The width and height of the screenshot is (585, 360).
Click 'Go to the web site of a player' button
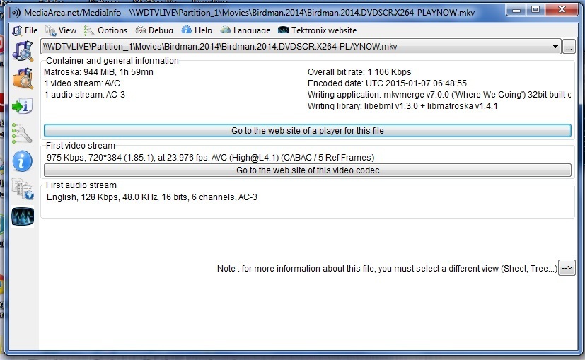(x=308, y=131)
